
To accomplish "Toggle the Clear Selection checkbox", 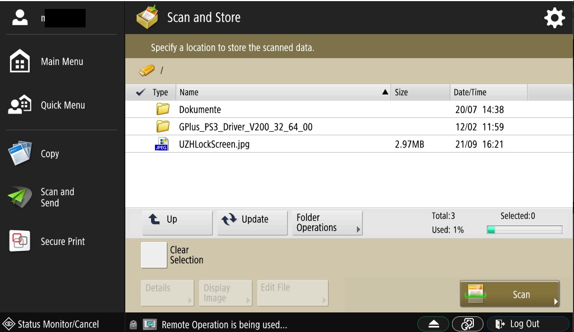I will pyautogui.click(x=154, y=255).
